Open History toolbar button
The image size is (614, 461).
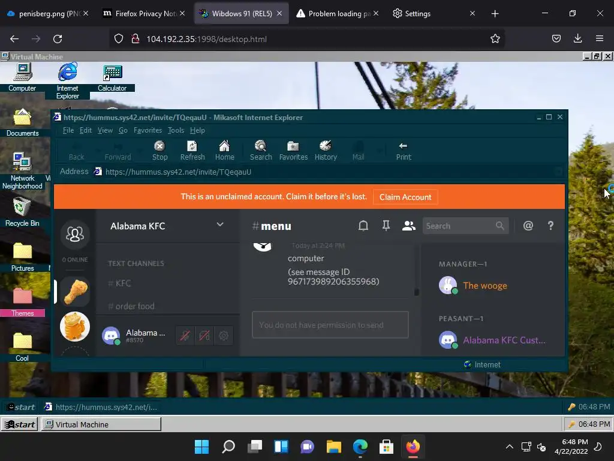326,151
